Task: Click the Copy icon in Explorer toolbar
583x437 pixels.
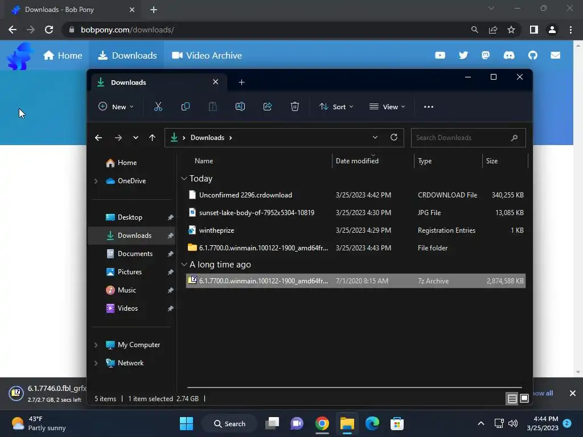Action: (x=185, y=106)
